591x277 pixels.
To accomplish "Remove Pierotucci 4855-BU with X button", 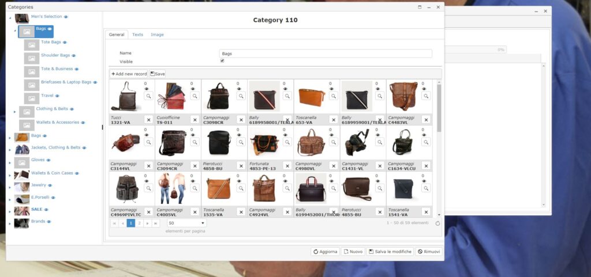I will tap(380, 212).
